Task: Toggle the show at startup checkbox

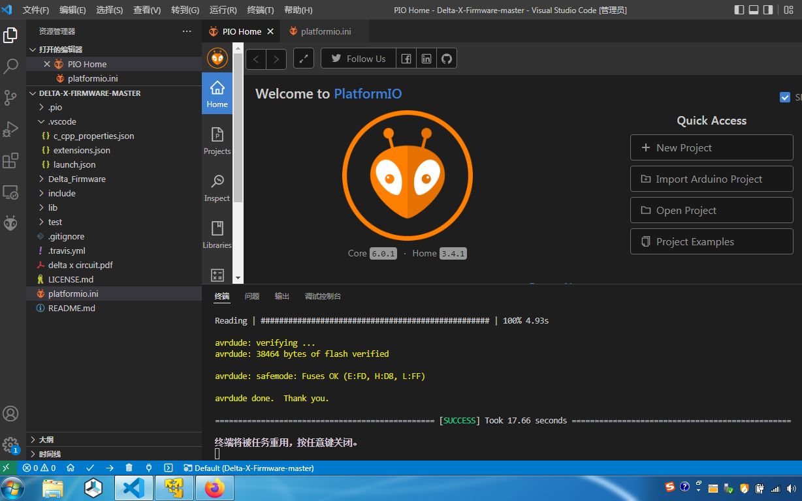Action: coord(785,97)
